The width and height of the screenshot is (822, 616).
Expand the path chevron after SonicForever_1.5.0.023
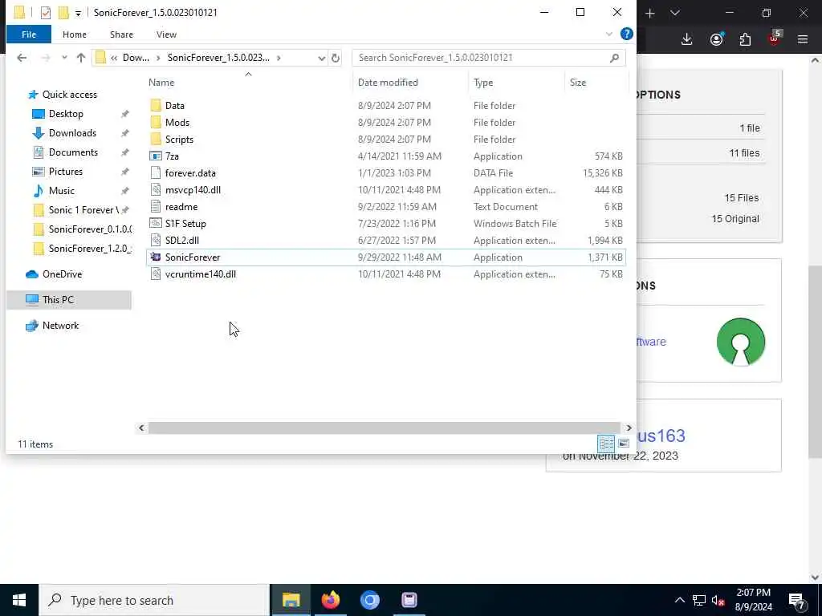pos(279,58)
